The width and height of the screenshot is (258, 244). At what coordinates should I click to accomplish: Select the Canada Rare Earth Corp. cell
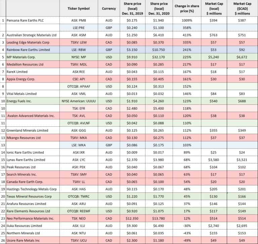(33, 182)
